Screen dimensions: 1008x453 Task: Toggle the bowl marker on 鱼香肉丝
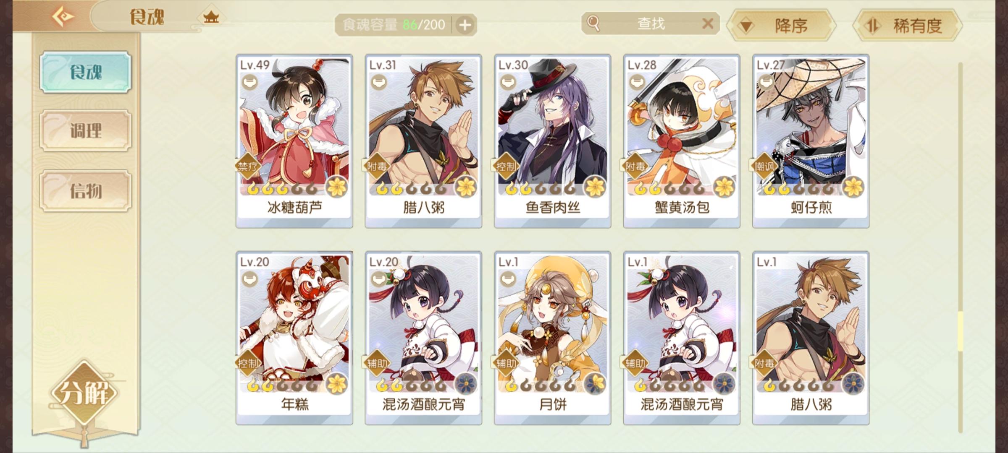(x=507, y=81)
